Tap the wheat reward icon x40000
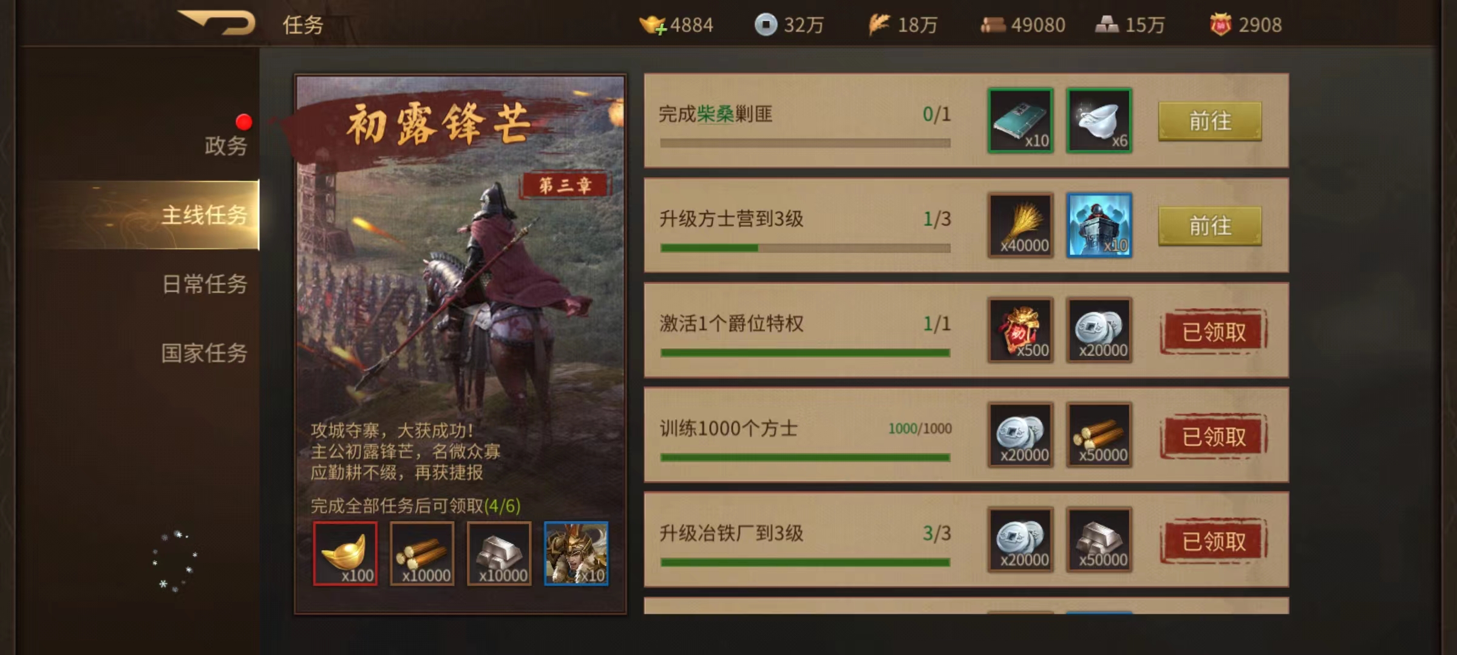This screenshot has width=1457, height=655. point(1021,225)
